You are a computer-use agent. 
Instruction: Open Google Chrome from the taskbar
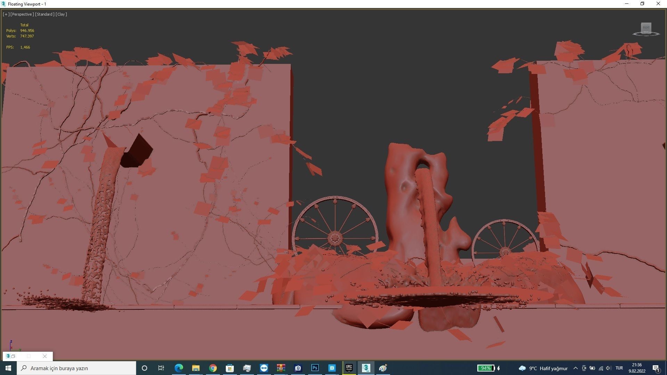213,368
